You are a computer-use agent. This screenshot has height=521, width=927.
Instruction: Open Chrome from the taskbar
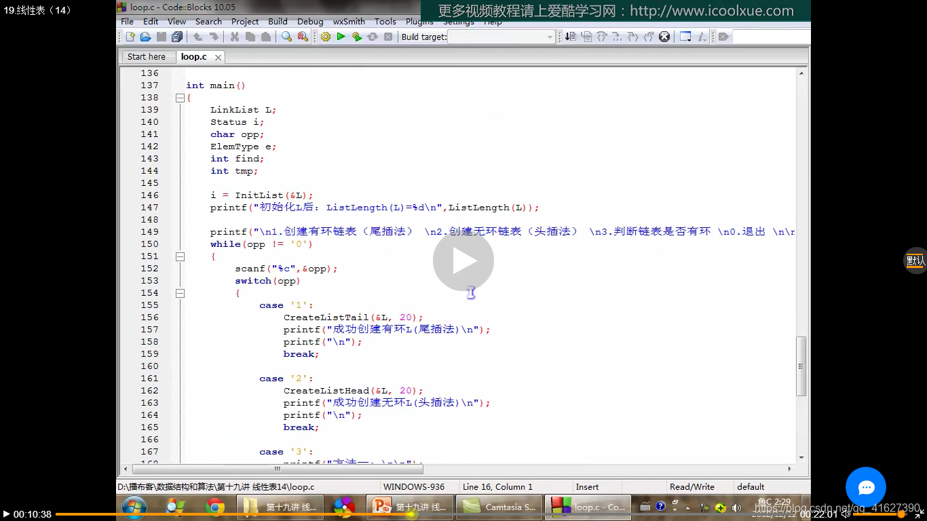click(215, 506)
